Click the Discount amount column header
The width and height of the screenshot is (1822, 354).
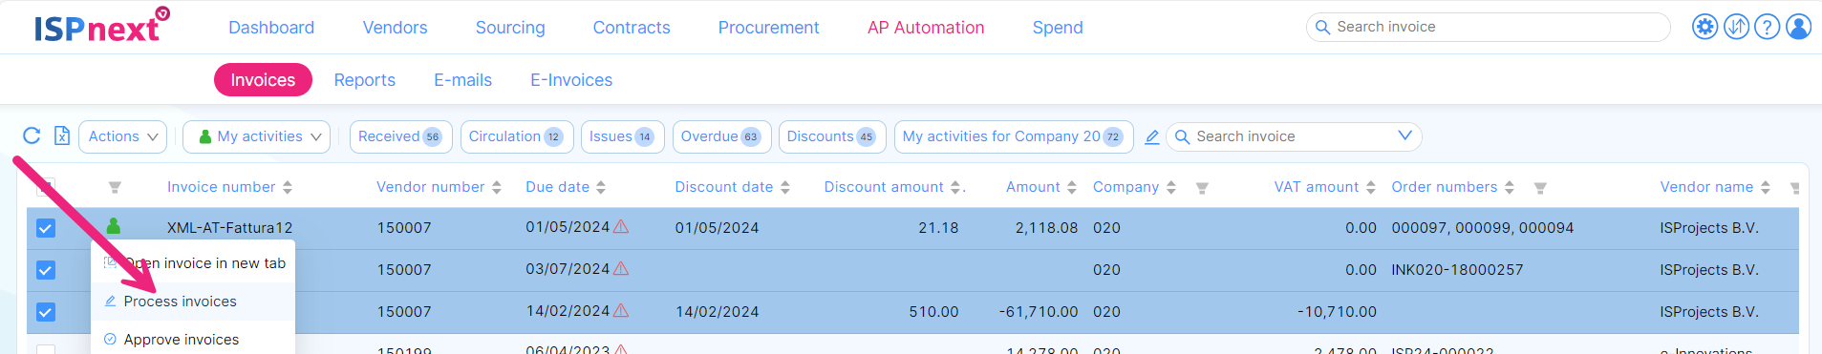(x=884, y=187)
